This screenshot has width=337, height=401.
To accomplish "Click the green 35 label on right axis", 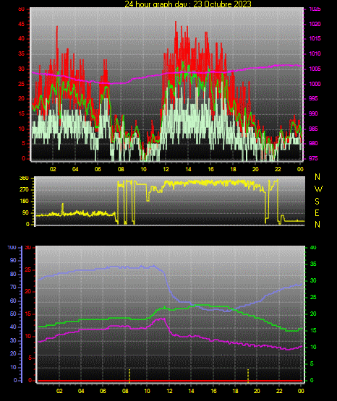I will click(313, 264).
